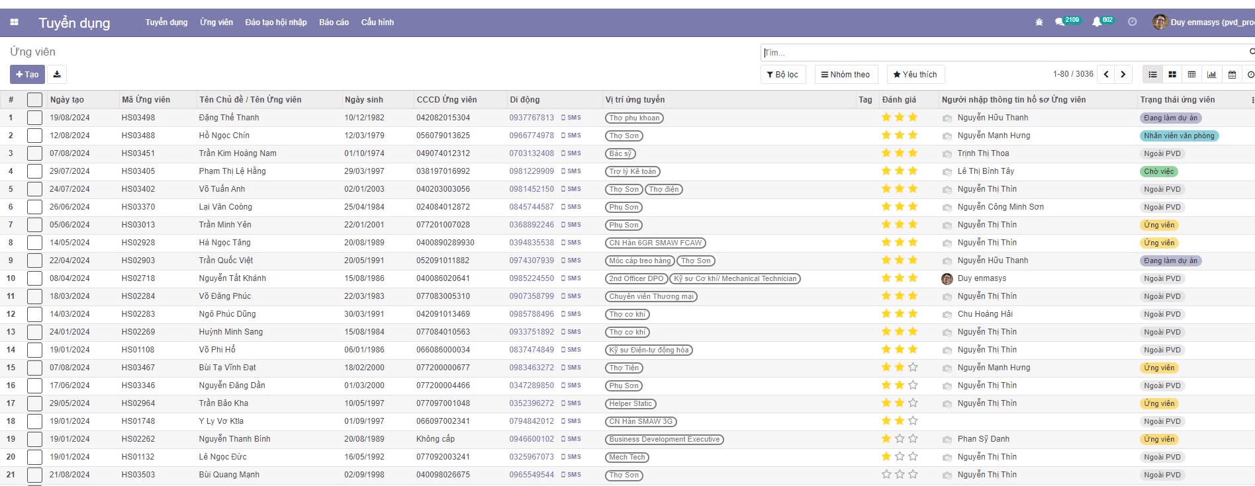Go to next page of records
The width and height of the screenshot is (1255, 486).
(x=1123, y=75)
